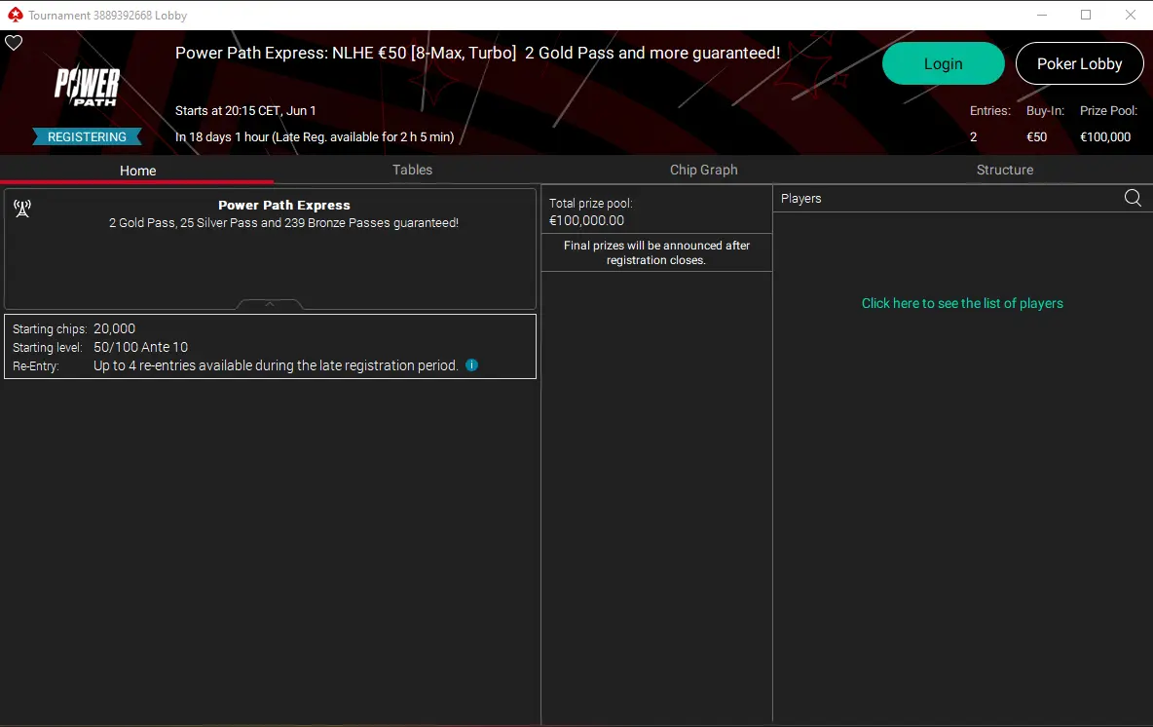This screenshot has width=1153, height=727.
Task: Click the Gold, Silver, Bronze passes guarantee text
Action: tap(283, 223)
